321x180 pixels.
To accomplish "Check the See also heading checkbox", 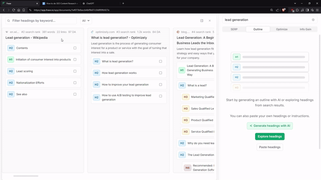I will [75, 94].
